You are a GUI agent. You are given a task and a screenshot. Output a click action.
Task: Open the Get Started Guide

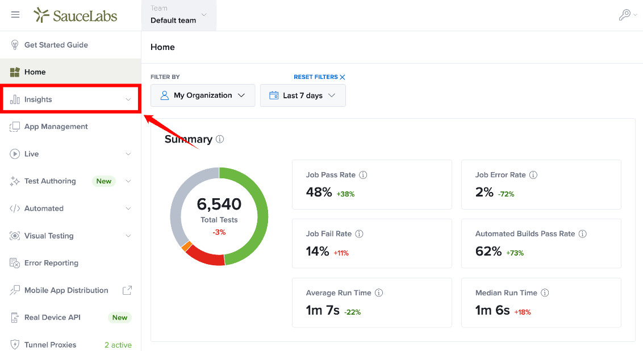tap(70, 45)
